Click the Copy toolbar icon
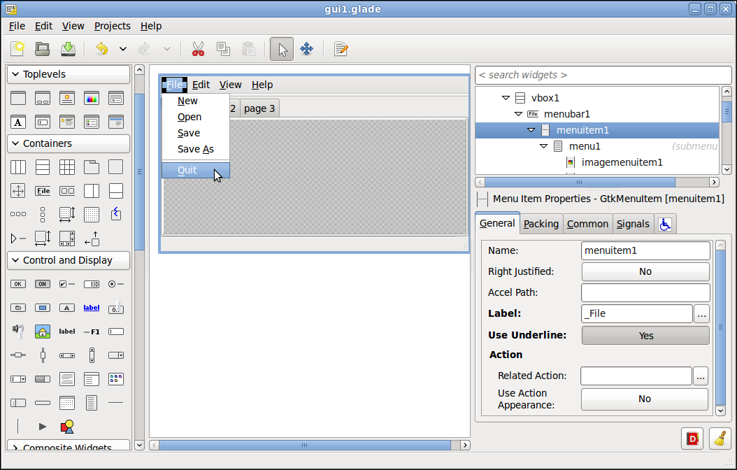This screenshot has height=470, width=737. [223, 48]
